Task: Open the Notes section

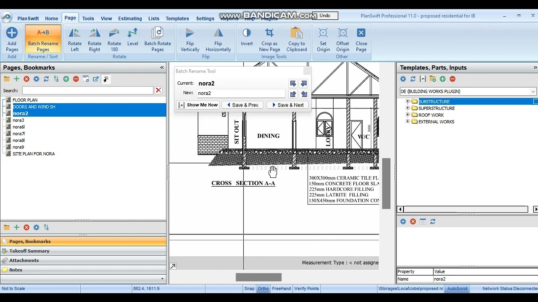Action: (x=83, y=270)
